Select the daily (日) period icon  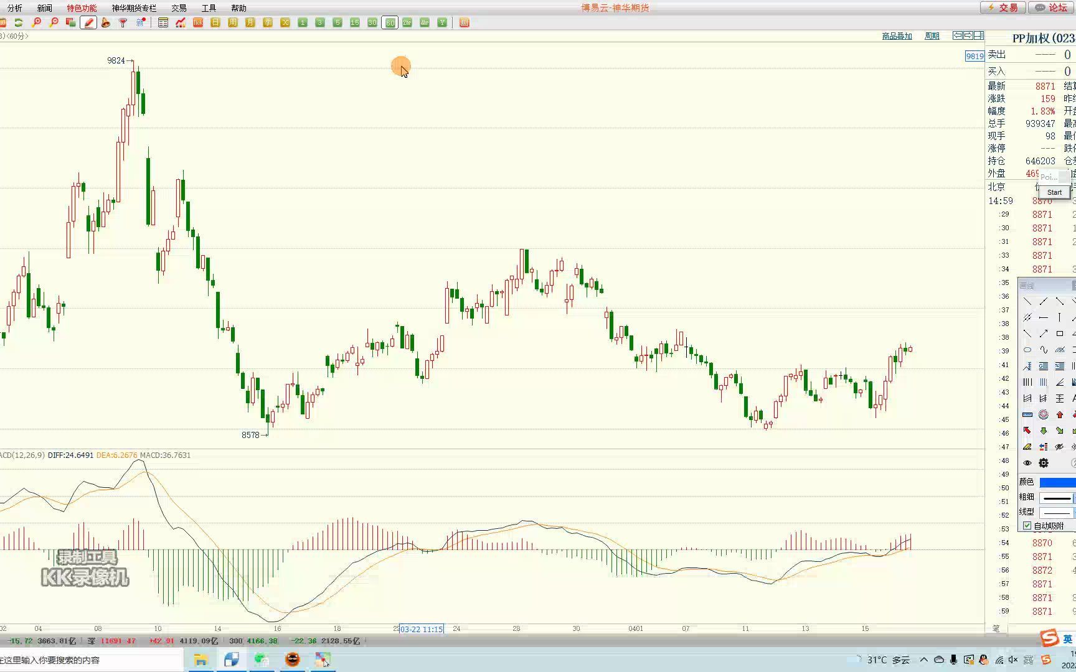coord(215,23)
